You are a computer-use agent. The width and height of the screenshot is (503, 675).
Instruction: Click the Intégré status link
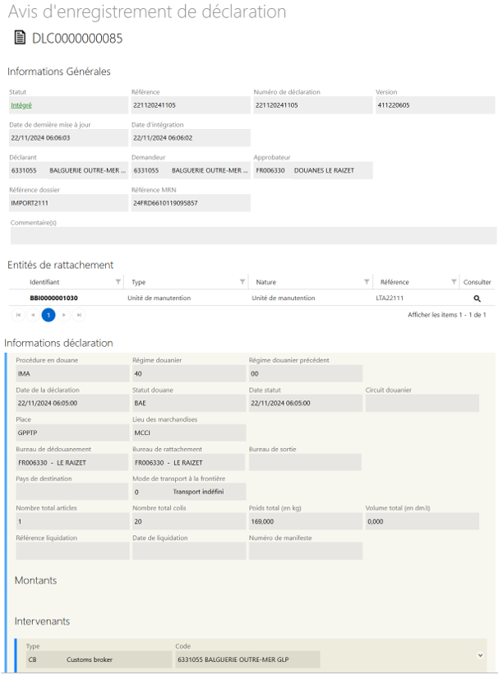(x=21, y=105)
